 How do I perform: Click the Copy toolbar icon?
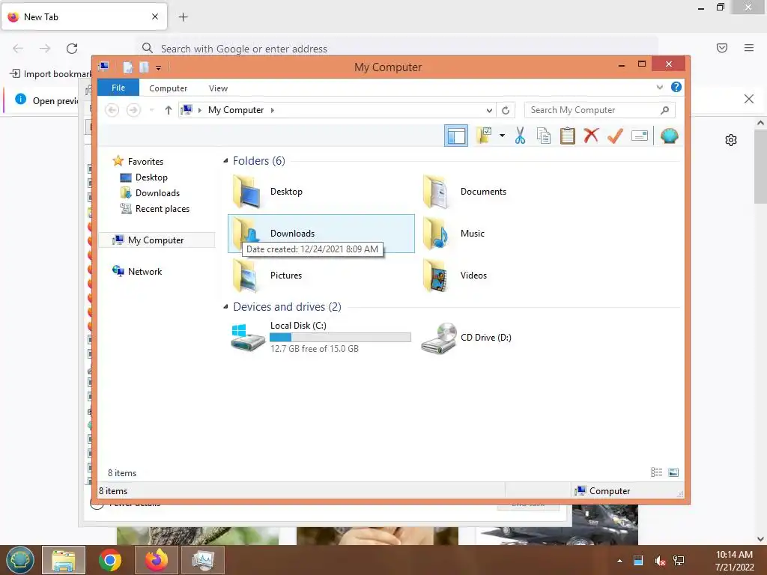[544, 136]
